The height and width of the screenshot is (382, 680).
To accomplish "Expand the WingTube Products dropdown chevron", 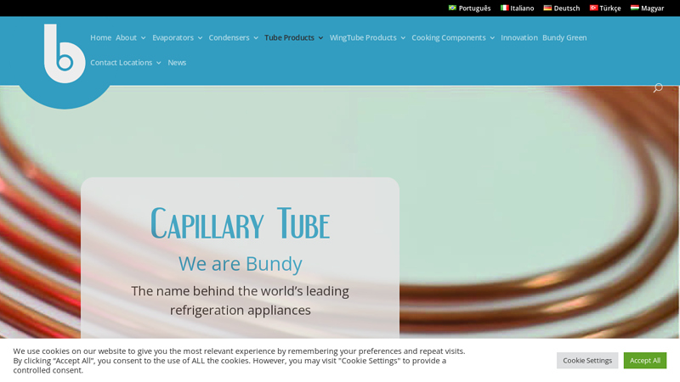I will (403, 38).
